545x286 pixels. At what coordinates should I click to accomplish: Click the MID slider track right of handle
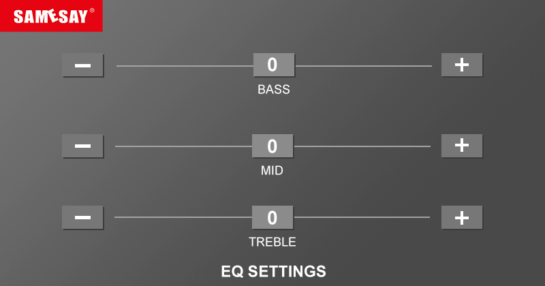coord(362,146)
